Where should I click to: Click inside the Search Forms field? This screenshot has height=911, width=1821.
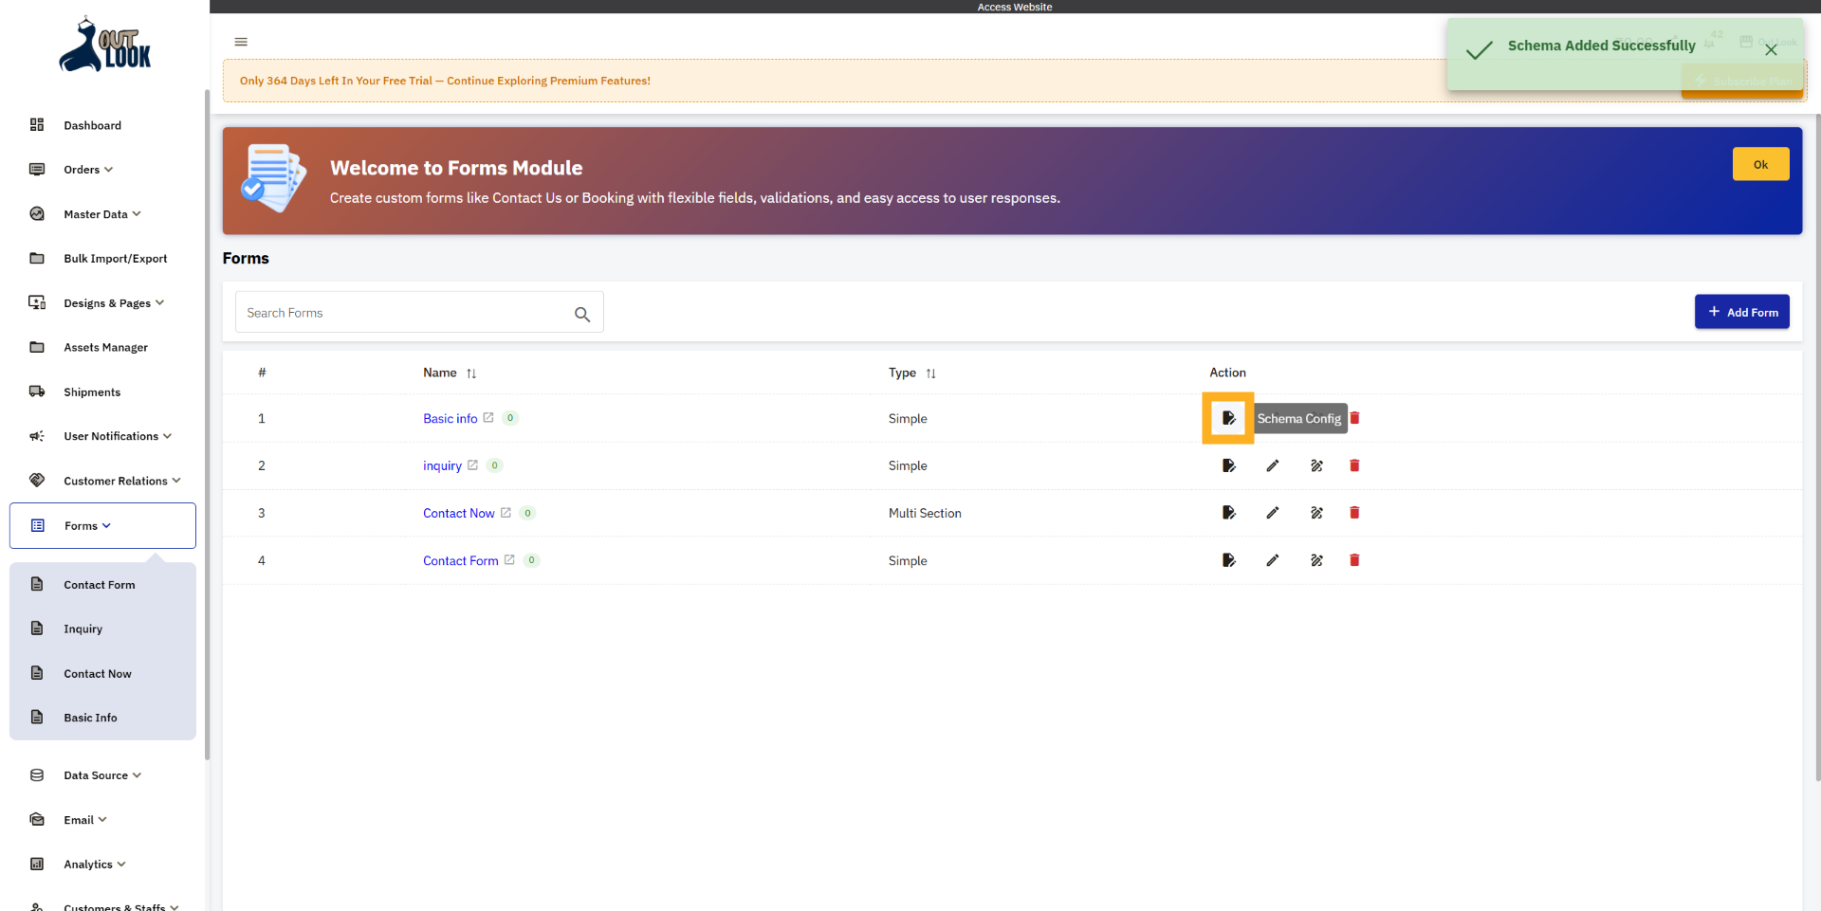point(398,312)
